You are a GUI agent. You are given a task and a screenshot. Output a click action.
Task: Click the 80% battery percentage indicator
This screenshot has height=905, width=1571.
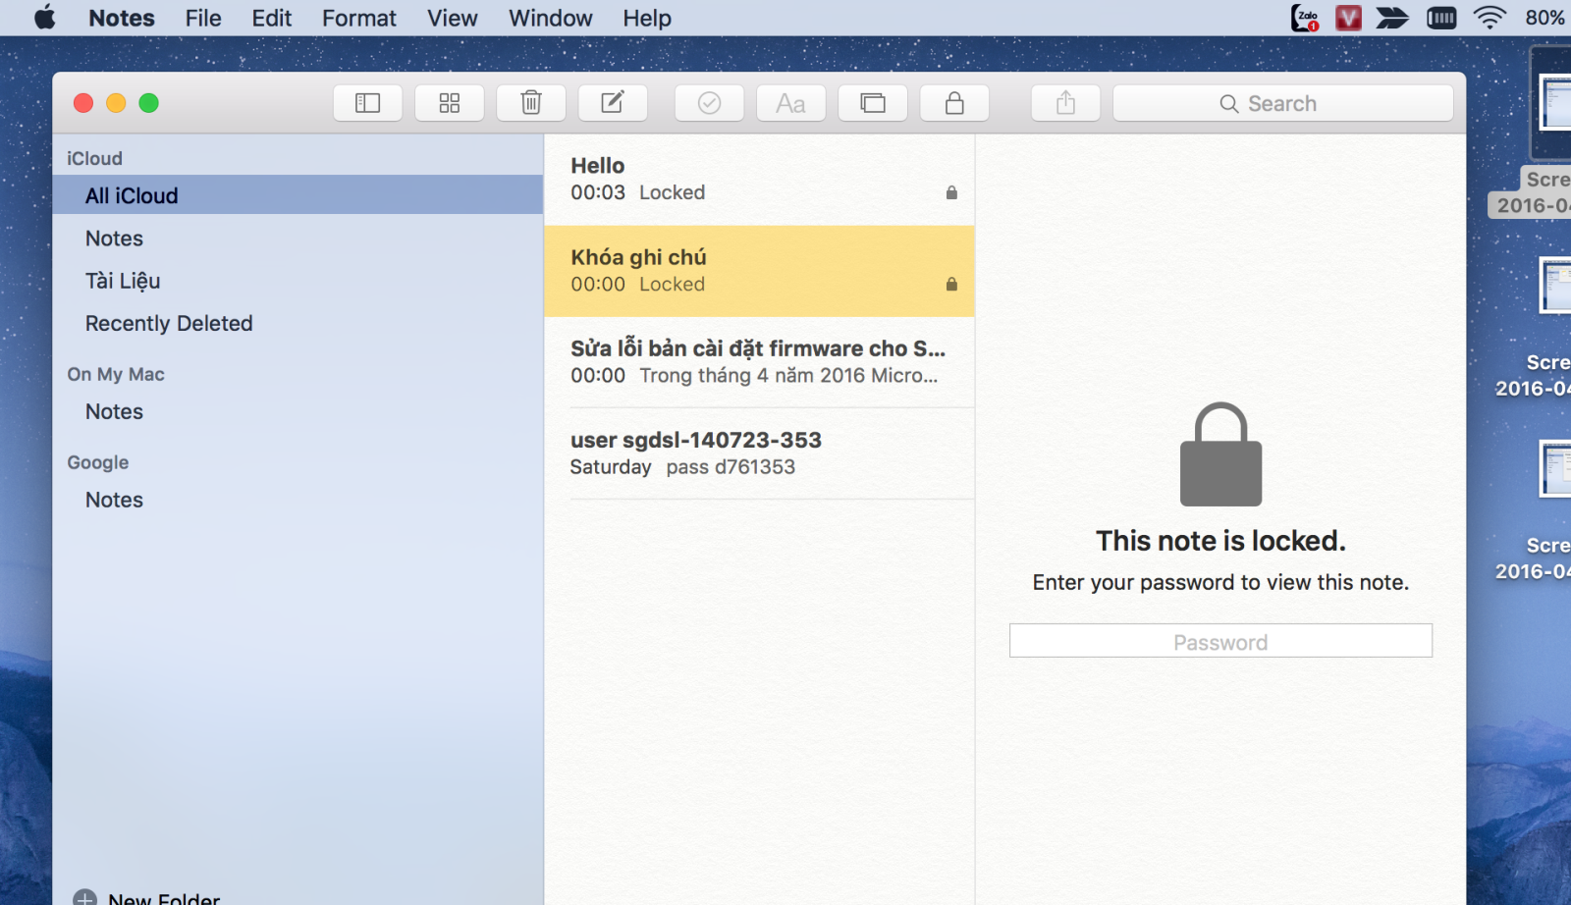tap(1545, 18)
